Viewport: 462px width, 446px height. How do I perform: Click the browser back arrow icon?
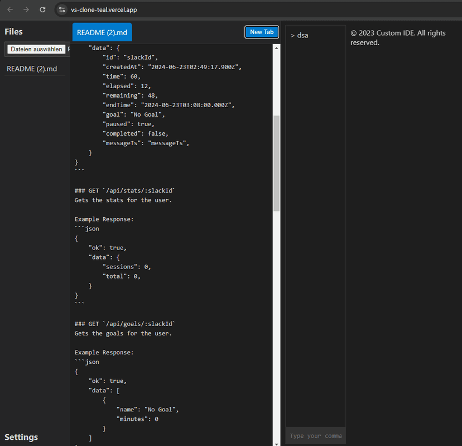pos(10,9)
